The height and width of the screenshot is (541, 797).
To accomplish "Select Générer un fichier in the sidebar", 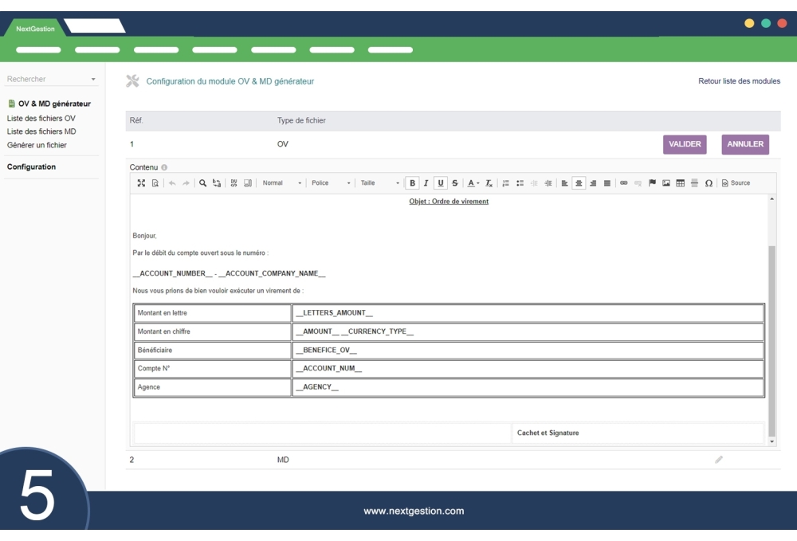I will click(36, 145).
